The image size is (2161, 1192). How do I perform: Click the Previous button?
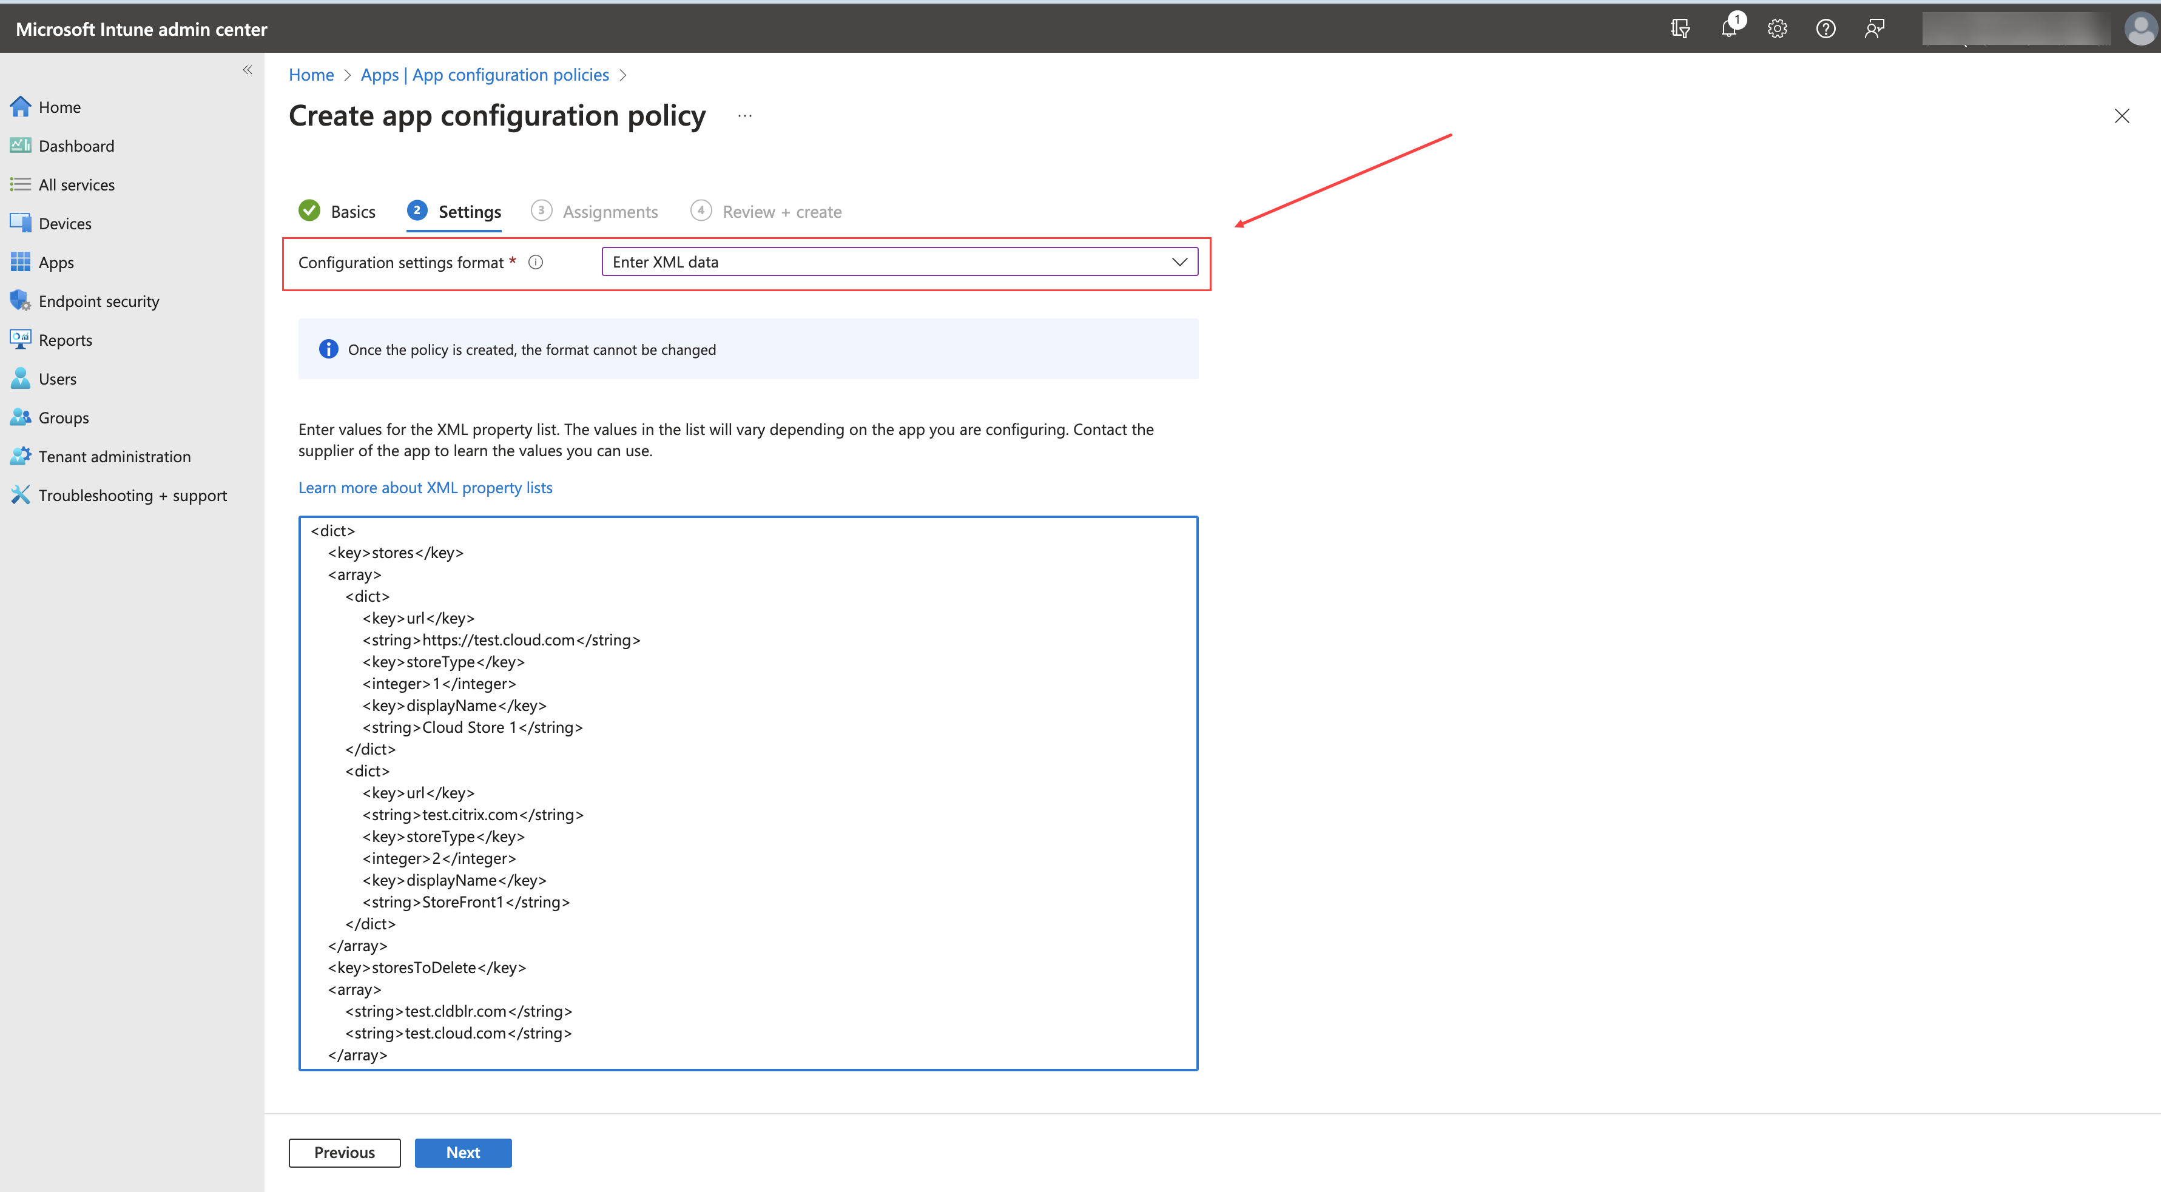tap(344, 1153)
